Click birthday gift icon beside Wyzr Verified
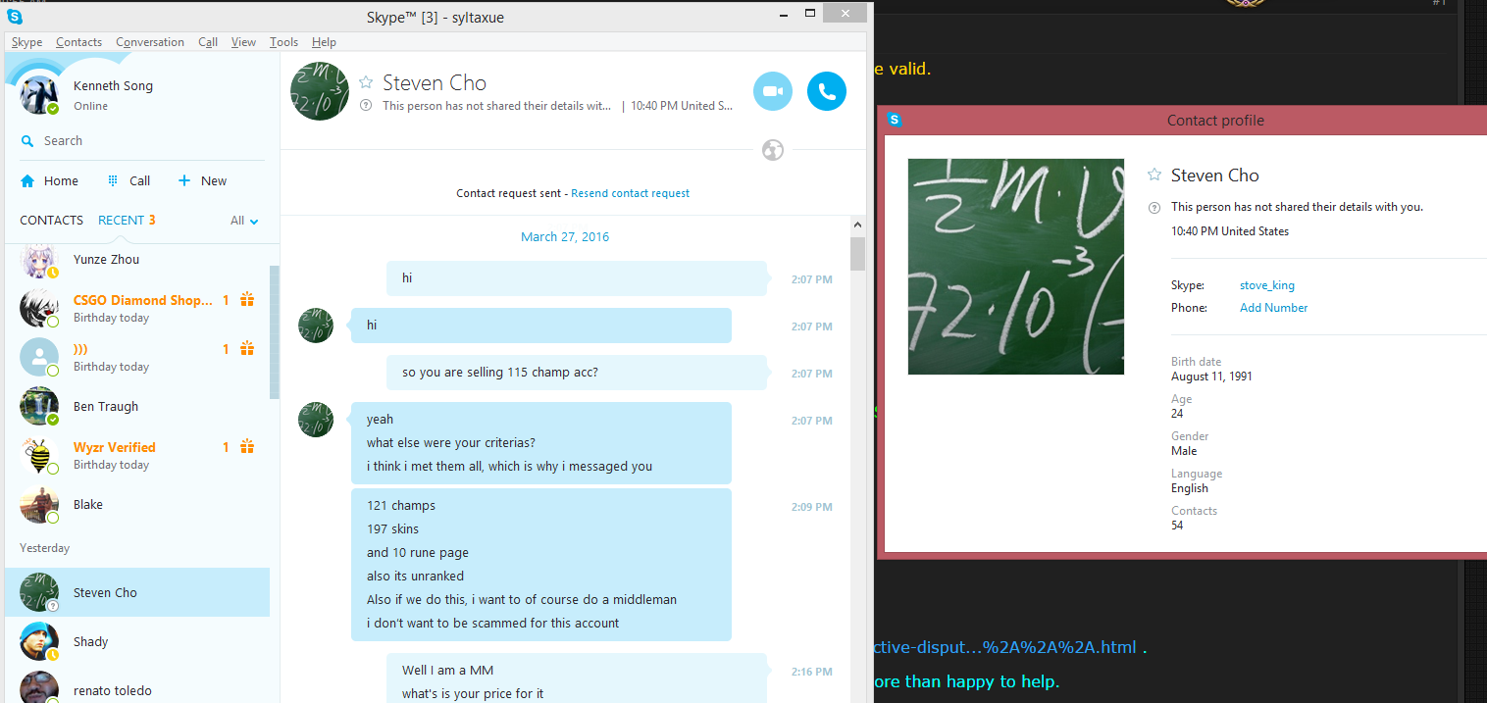Viewport: 1487px width, 703px height. (x=248, y=447)
